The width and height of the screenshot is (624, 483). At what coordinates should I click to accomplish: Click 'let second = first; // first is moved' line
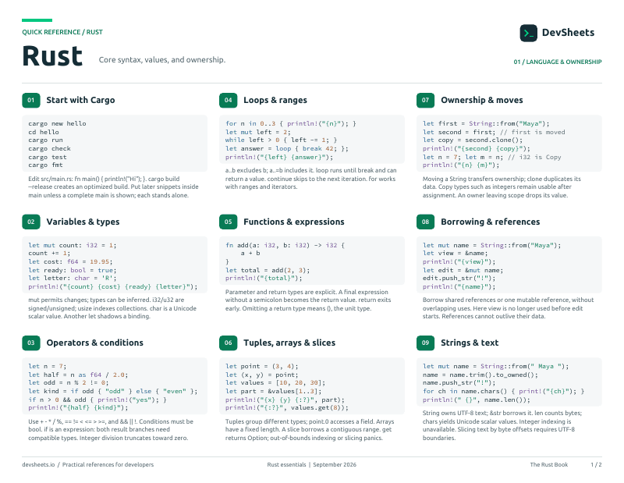(x=494, y=132)
